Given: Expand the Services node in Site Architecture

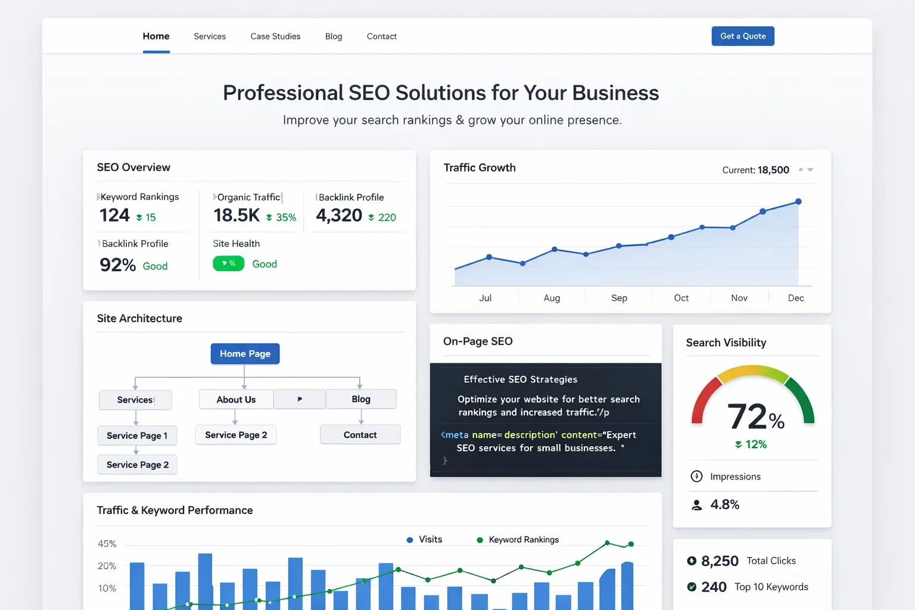Looking at the screenshot, I should [x=135, y=400].
